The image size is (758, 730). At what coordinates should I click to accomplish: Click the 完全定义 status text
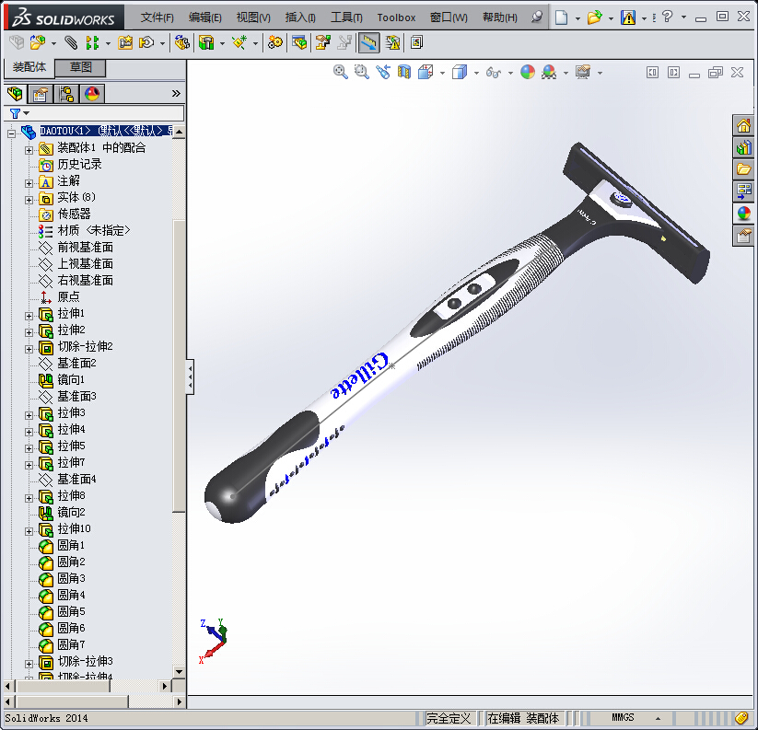pos(449,718)
